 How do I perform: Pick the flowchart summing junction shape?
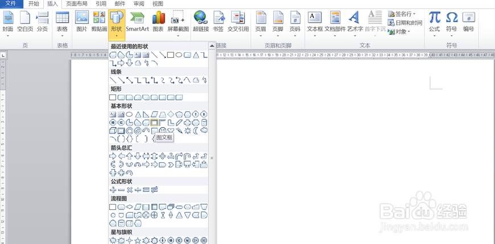click(x=146, y=215)
